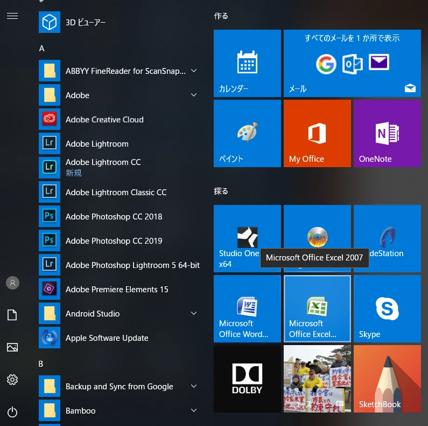Open Adobe Lightroom CC marked 新規
The width and height of the screenshot is (428, 426).
[x=120, y=168]
